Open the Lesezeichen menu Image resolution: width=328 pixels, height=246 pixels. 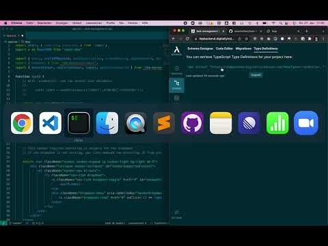pyautogui.click(x=94, y=23)
